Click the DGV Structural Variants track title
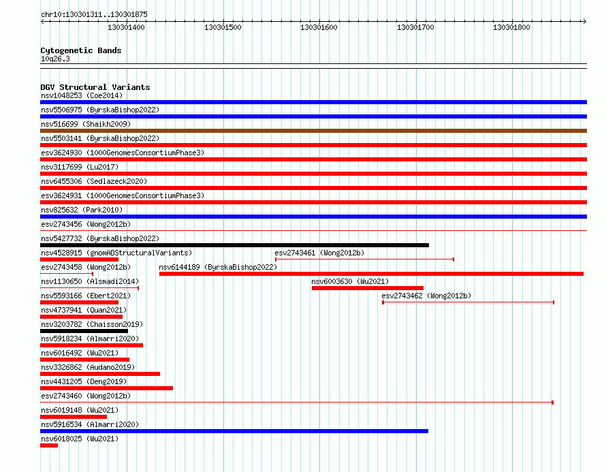This screenshot has width=606, height=472. point(95,87)
